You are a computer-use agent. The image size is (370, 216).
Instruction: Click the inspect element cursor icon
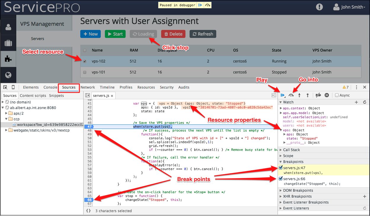(x=5, y=87)
